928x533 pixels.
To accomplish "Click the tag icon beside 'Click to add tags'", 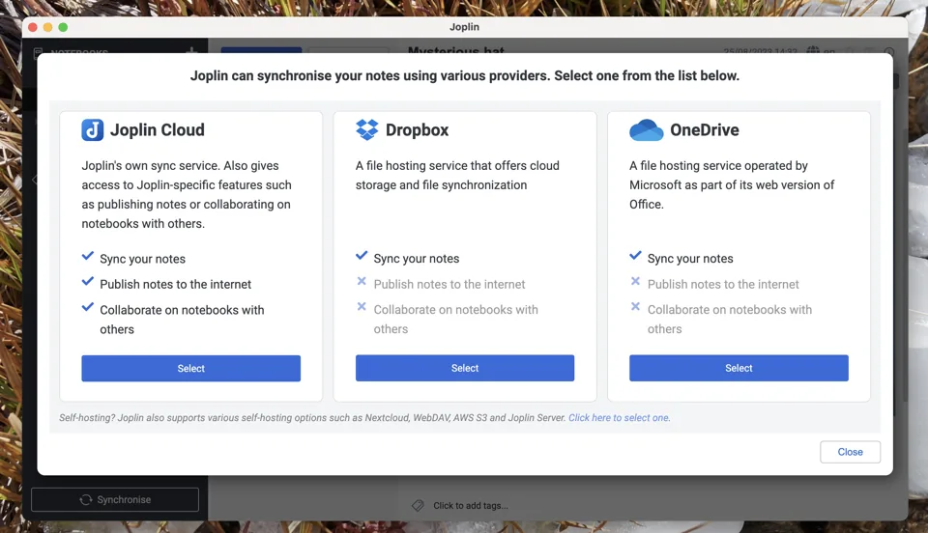I will 418,505.
